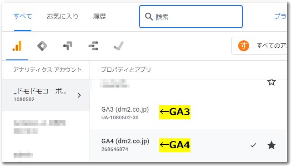
Task: Switch to the 履歴 tab
Action: pyautogui.click(x=100, y=16)
